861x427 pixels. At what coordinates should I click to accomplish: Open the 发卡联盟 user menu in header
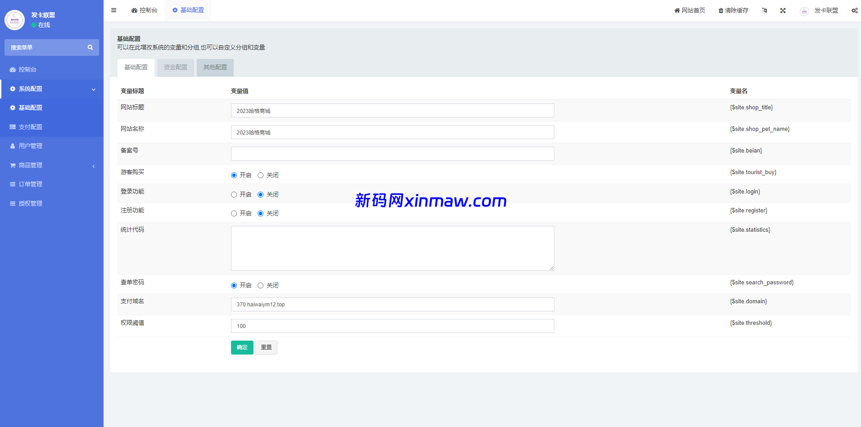pos(820,10)
